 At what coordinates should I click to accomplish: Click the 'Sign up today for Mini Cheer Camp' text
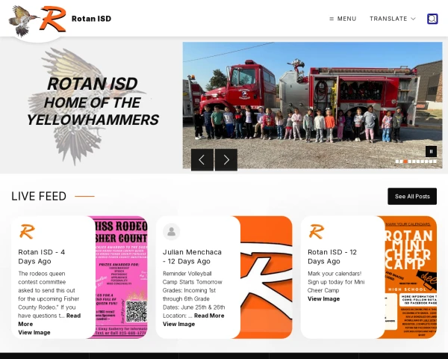336,286
